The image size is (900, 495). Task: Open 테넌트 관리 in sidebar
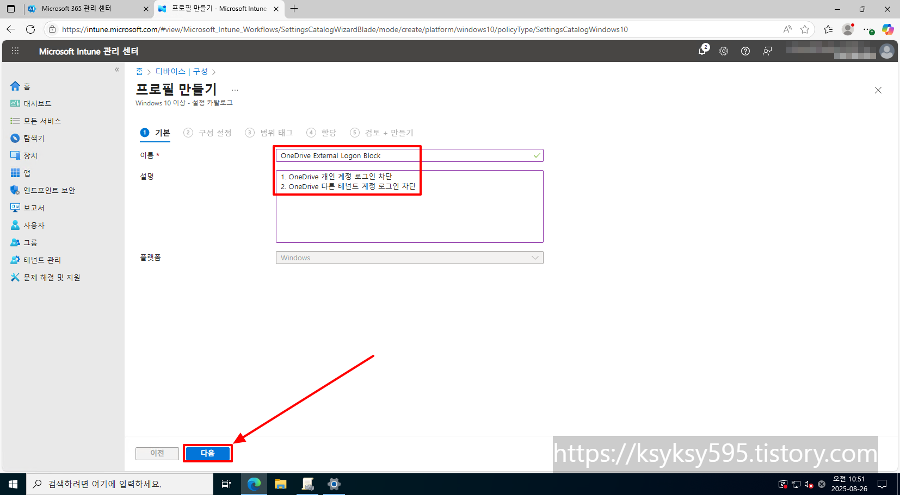tap(36, 260)
